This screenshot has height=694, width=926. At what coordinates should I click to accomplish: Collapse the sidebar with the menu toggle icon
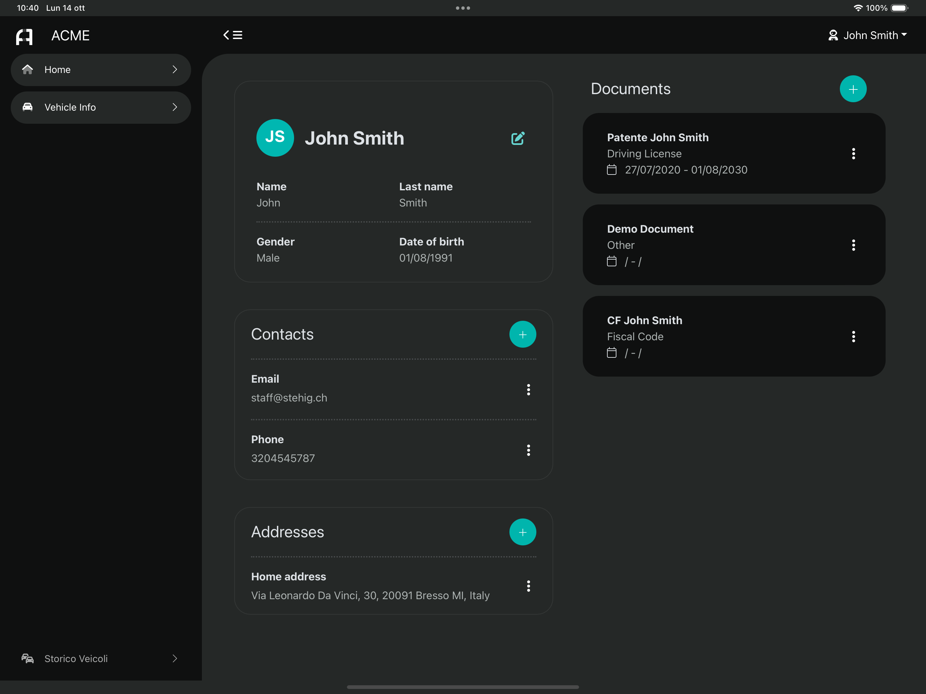tap(233, 35)
